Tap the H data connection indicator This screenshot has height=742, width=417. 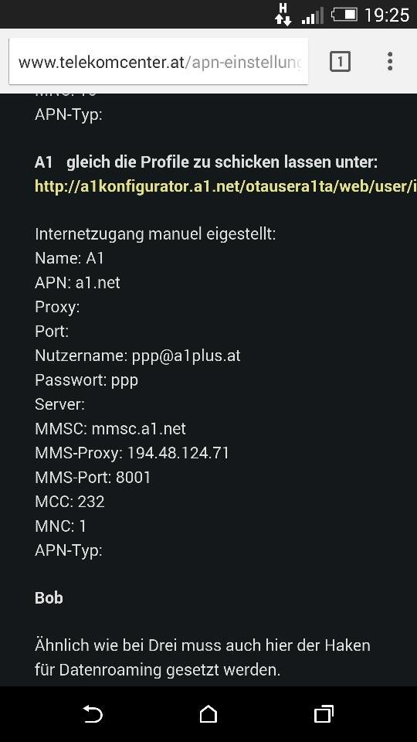coord(283,14)
